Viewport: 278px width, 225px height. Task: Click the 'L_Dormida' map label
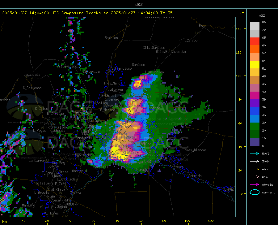tap(193, 176)
